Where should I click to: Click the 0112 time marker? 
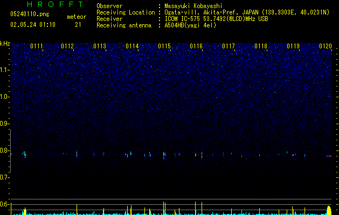coord(67,46)
